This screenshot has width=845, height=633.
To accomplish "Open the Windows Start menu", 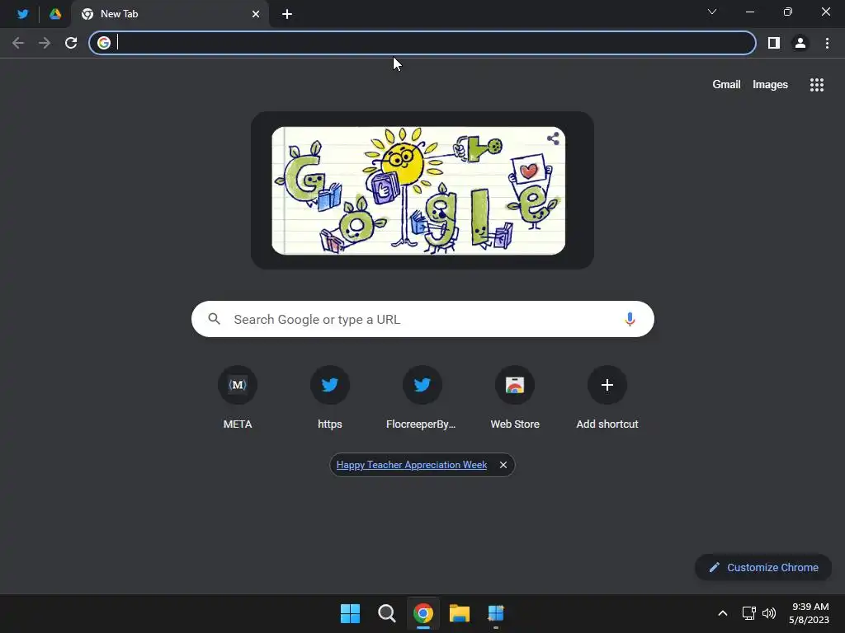I will [x=350, y=613].
